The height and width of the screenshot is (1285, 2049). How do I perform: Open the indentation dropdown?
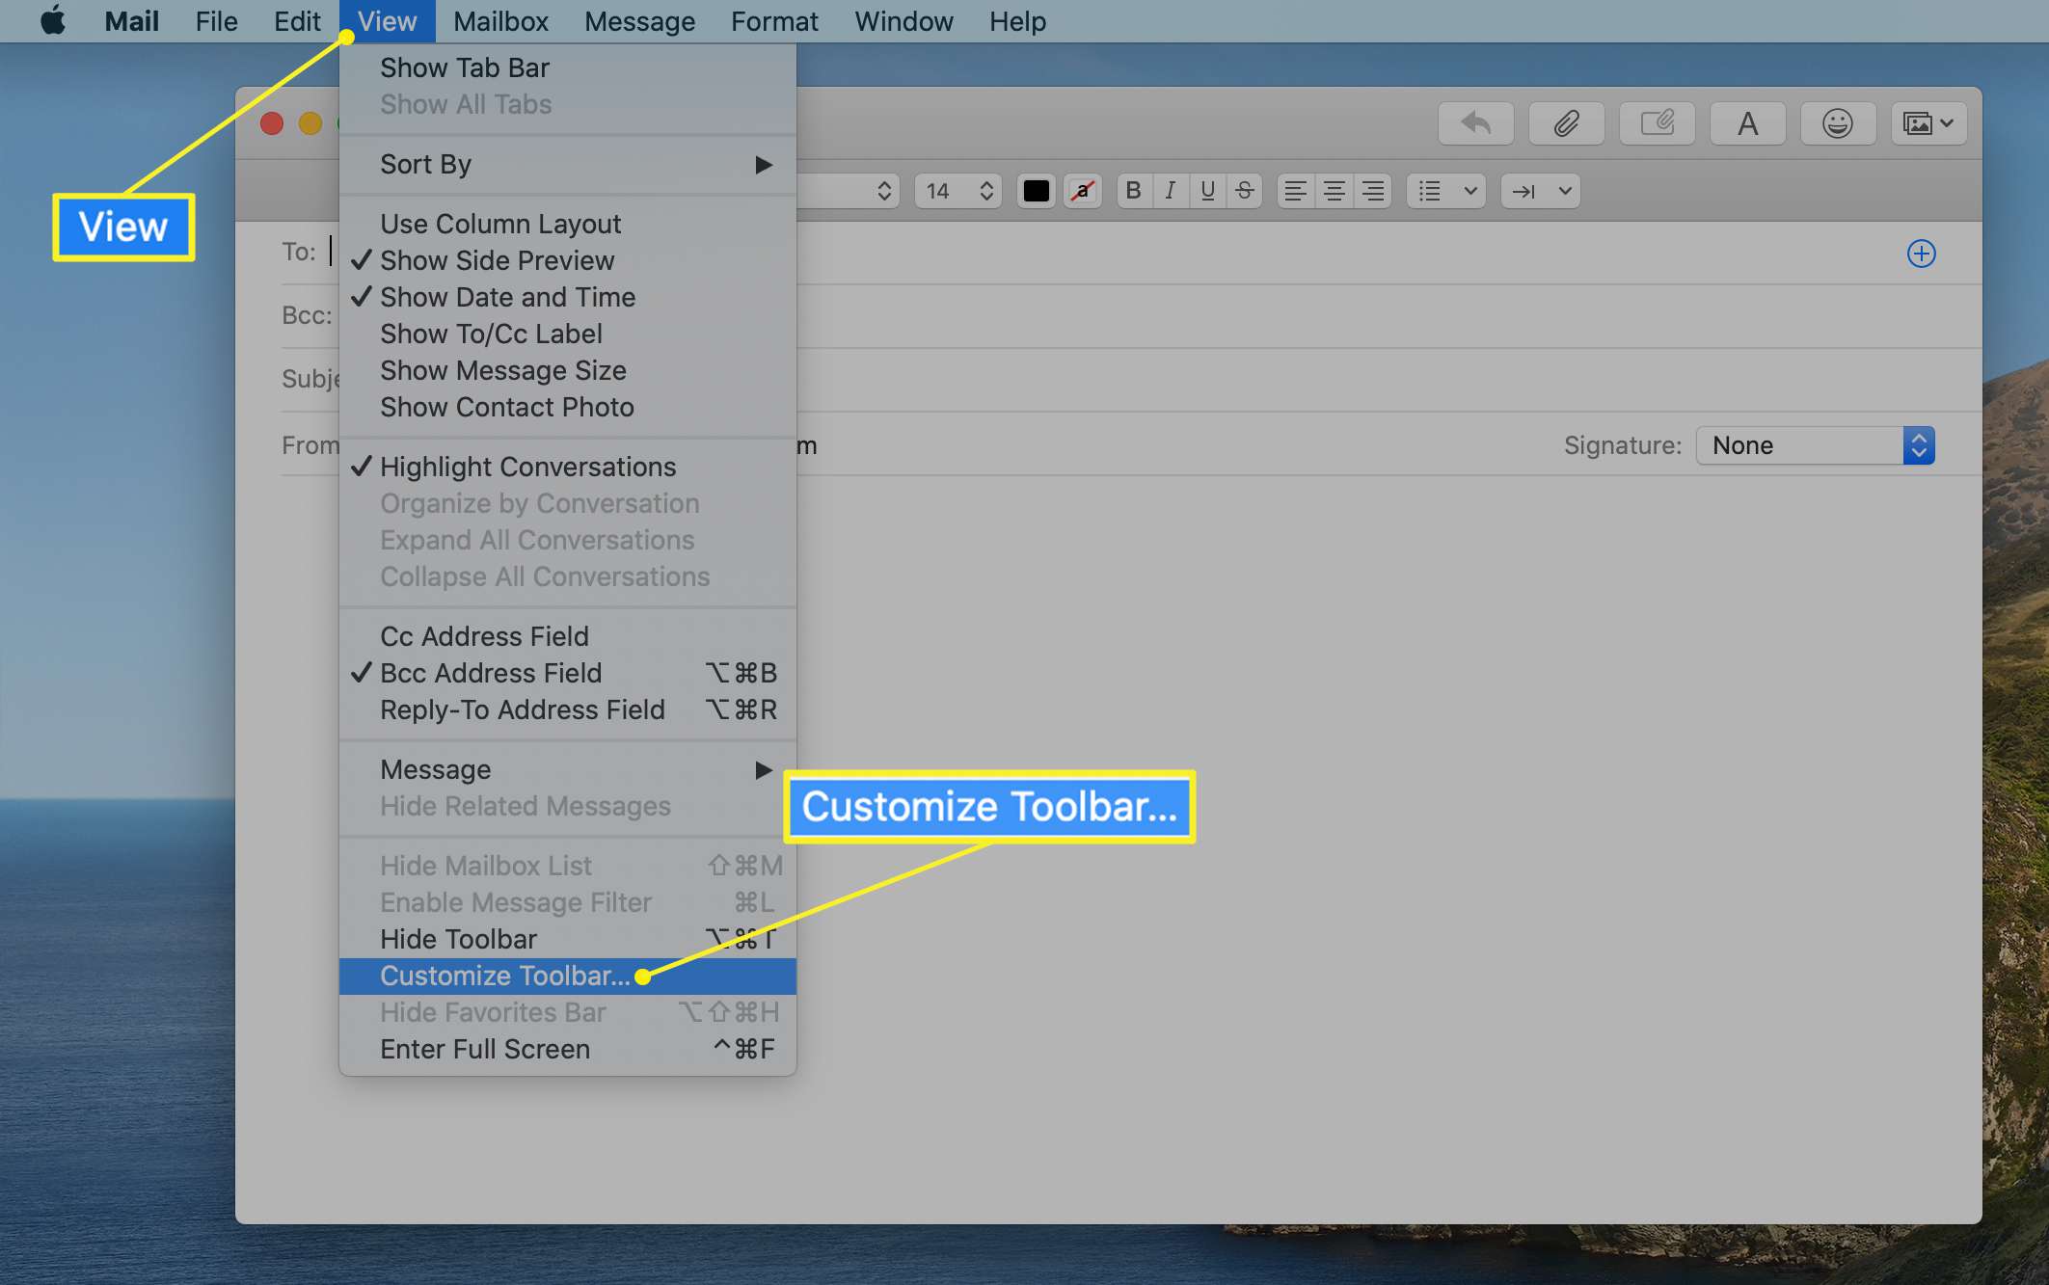(1541, 191)
